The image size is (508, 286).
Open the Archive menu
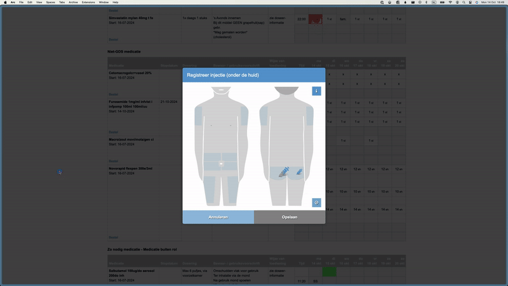(74, 3)
